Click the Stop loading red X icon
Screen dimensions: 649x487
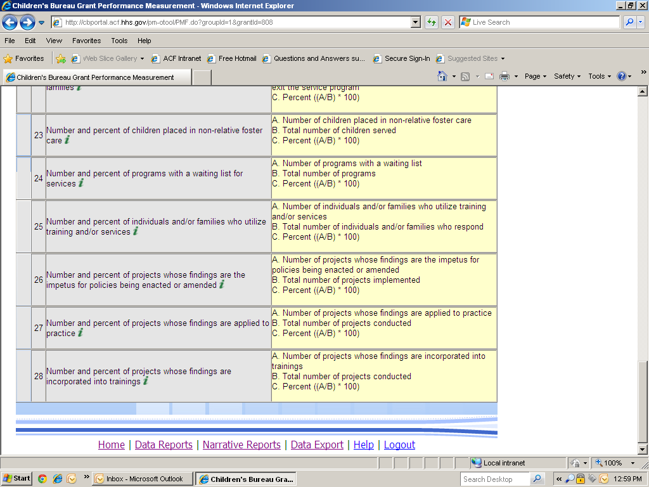[x=448, y=22]
